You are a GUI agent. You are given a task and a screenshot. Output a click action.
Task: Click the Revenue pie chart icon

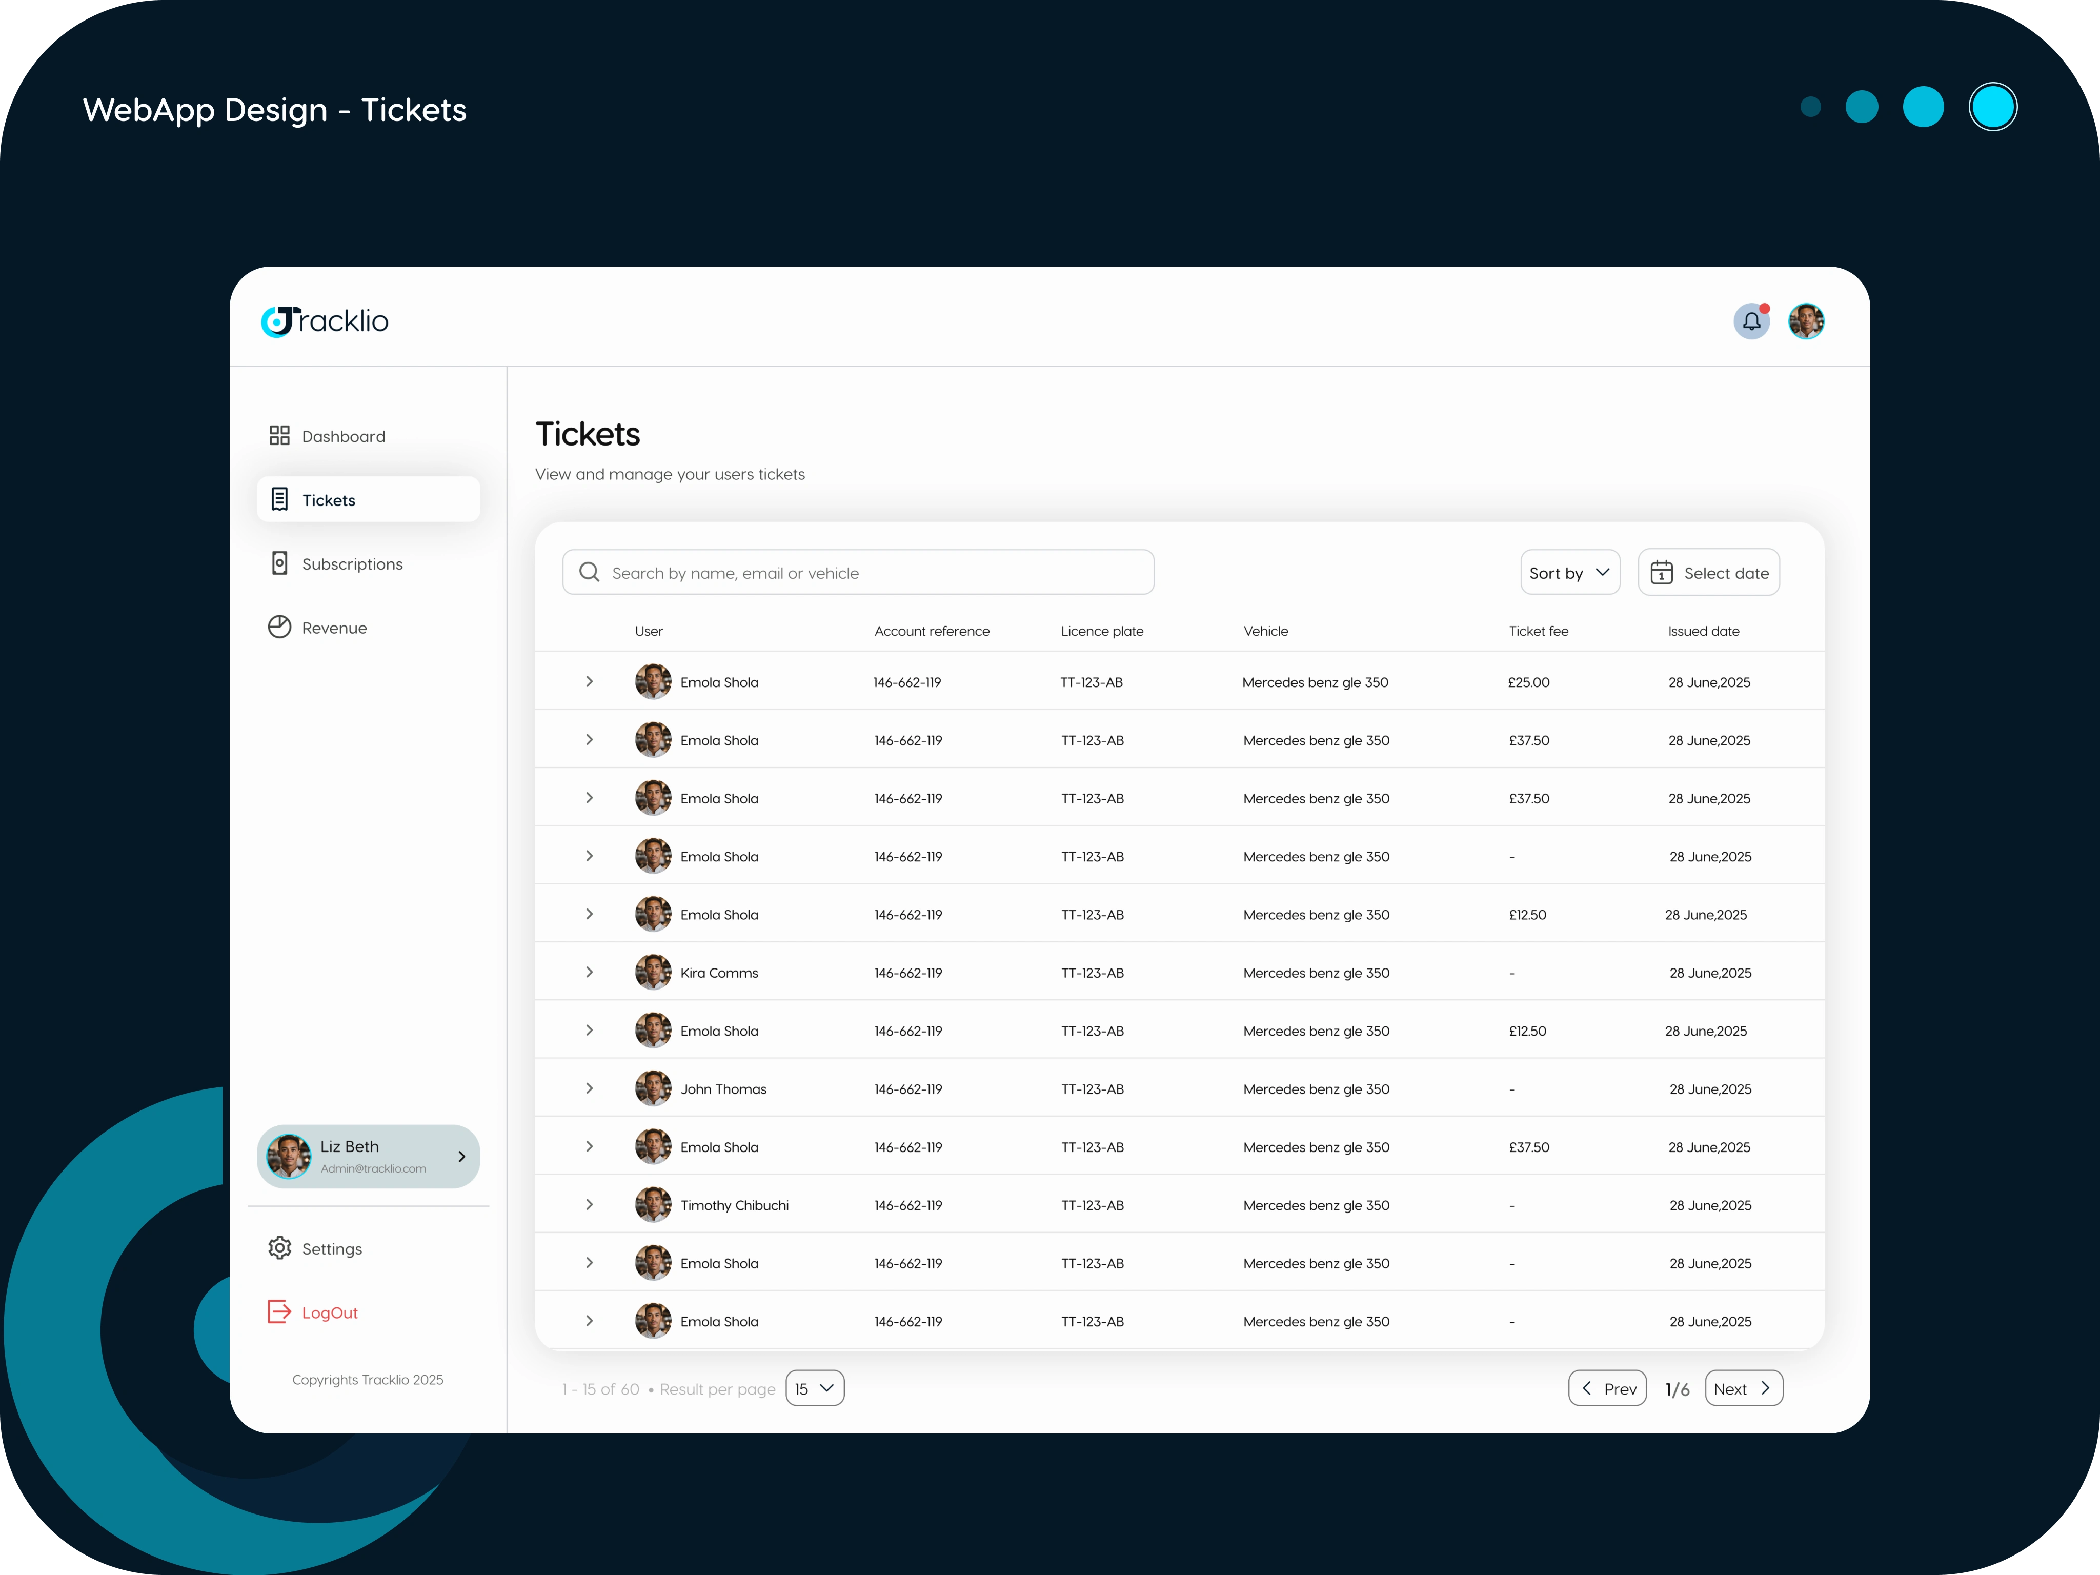click(x=279, y=627)
